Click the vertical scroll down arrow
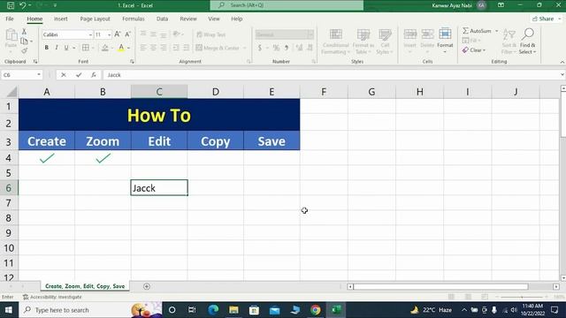The height and width of the screenshot is (318, 566). (563, 278)
